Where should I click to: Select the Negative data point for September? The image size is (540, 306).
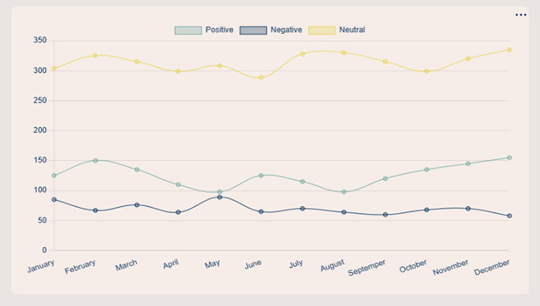click(385, 215)
